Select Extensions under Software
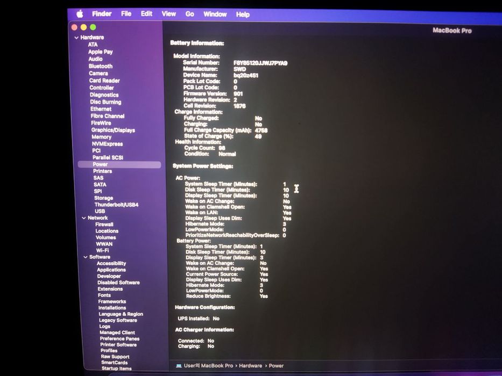The width and height of the screenshot is (502, 376). pos(110,289)
